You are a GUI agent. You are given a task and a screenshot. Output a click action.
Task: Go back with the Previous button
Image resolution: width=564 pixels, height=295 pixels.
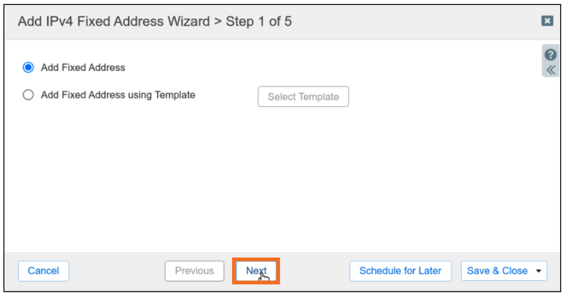194,271
